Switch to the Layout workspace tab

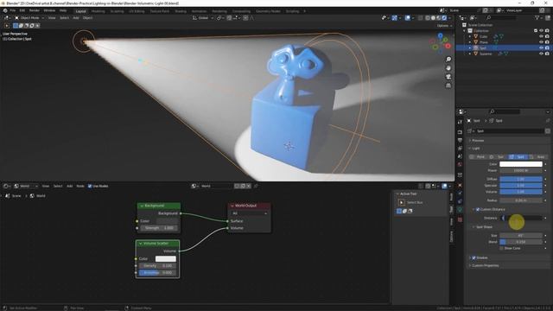[80, 11]
